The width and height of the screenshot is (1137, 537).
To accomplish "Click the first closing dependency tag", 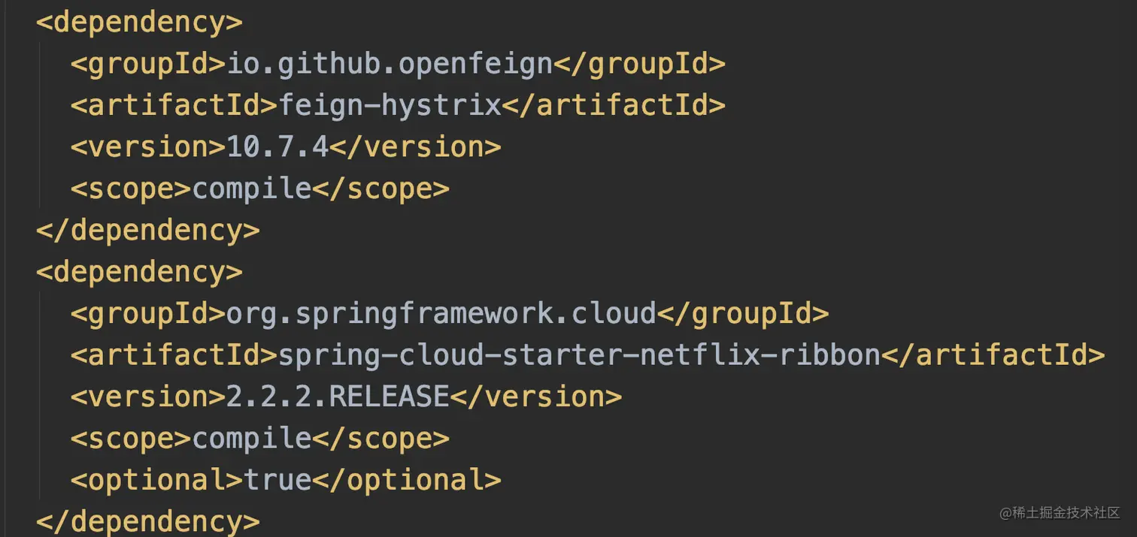I will point(148,231).
